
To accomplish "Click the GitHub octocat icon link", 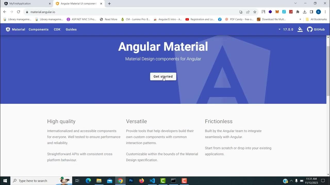I will pos(310,29).
